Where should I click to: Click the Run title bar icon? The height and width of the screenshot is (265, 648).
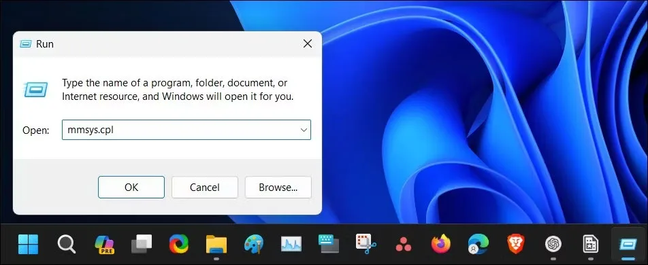click(26, 43)
